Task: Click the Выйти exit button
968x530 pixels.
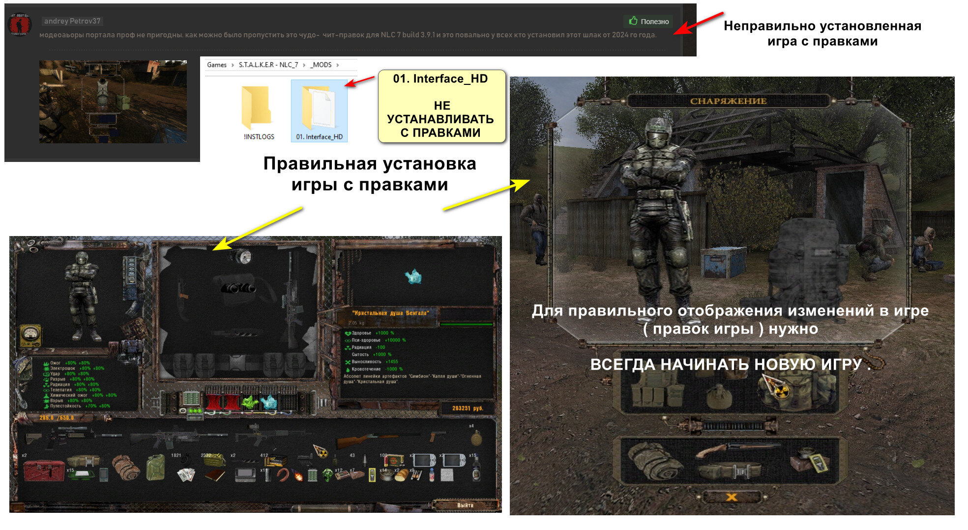Action: tap(466, 505)
